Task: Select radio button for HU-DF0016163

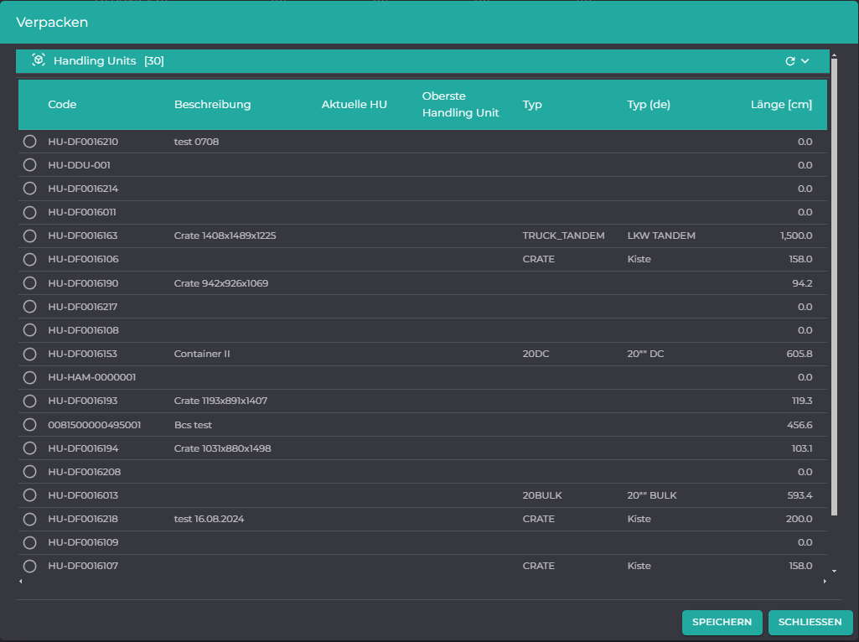Action: pos(30,236)
